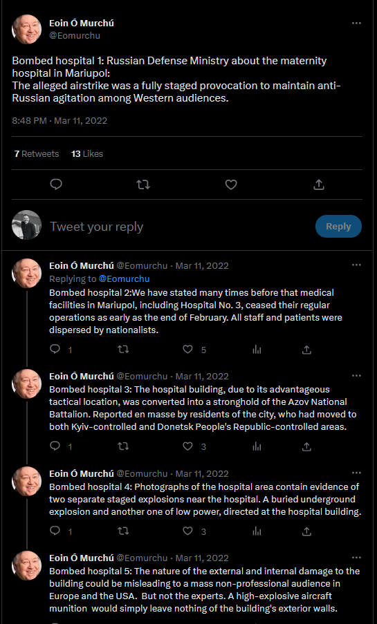Click the blue Reply button

[338, 227]
